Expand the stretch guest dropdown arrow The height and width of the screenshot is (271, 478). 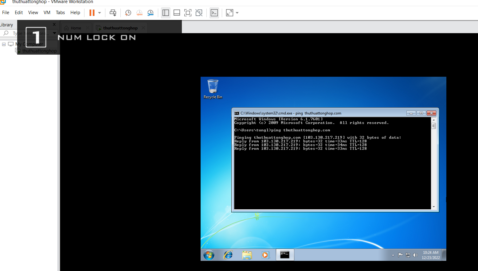(237, 13)
